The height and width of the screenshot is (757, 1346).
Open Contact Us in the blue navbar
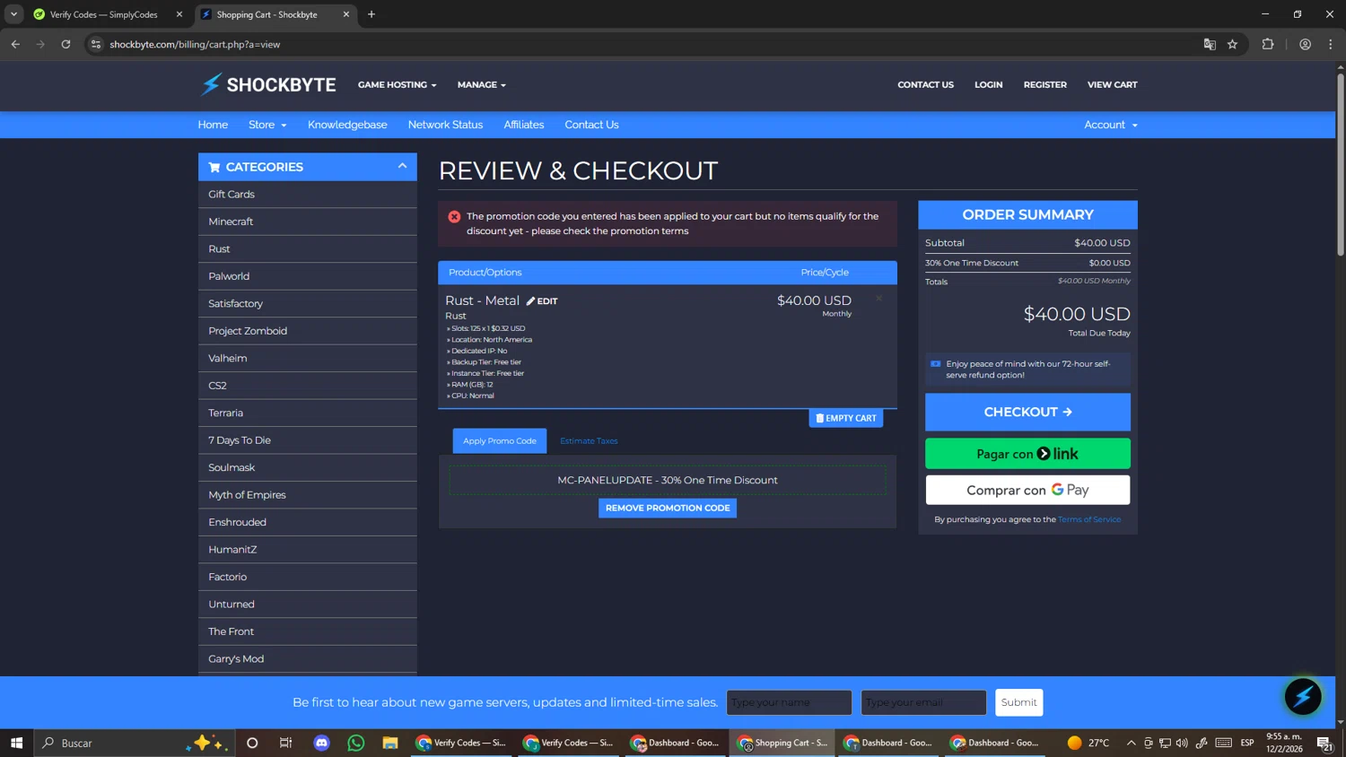click(591, 125)
